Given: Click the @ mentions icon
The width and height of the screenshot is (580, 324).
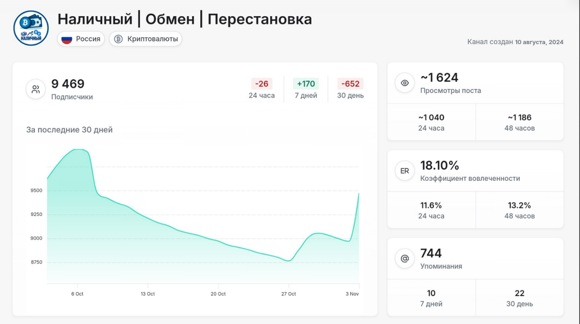Looking at the screenshot, I should point(404,258).
